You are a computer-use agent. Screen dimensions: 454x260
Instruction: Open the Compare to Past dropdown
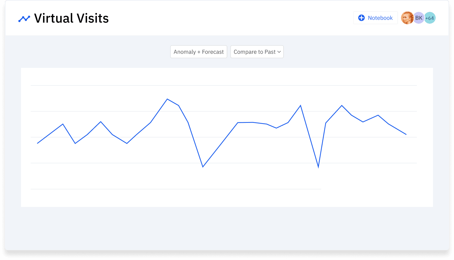(x=254, y=52)
